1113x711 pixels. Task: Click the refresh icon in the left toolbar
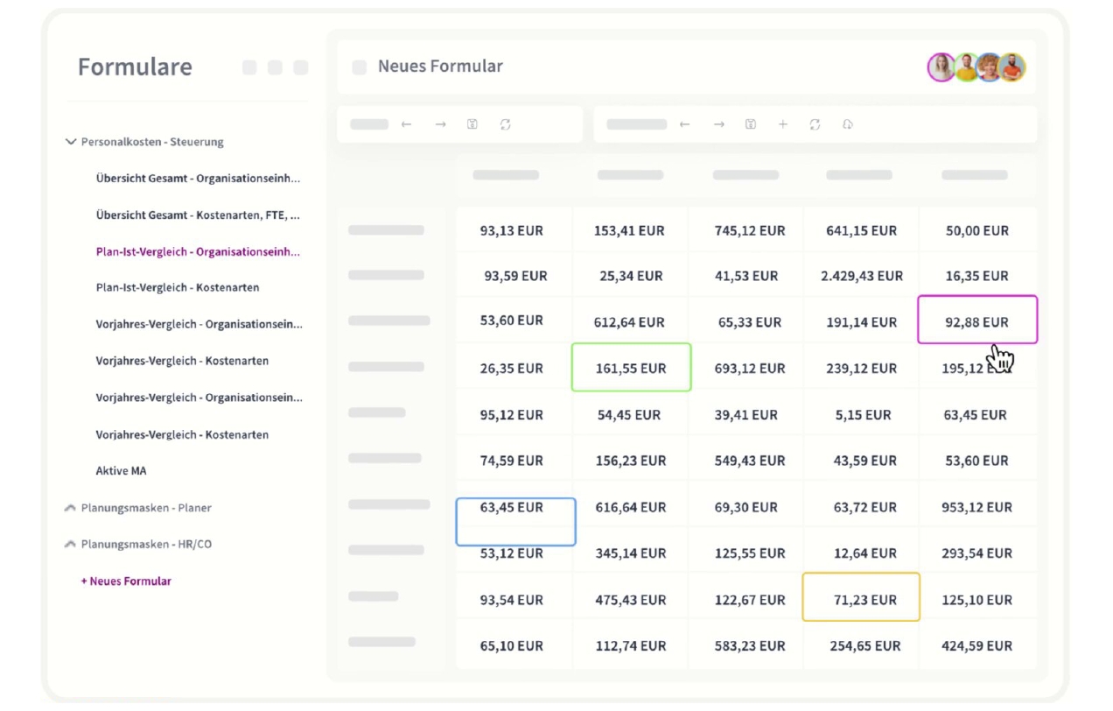pos(505,124)
